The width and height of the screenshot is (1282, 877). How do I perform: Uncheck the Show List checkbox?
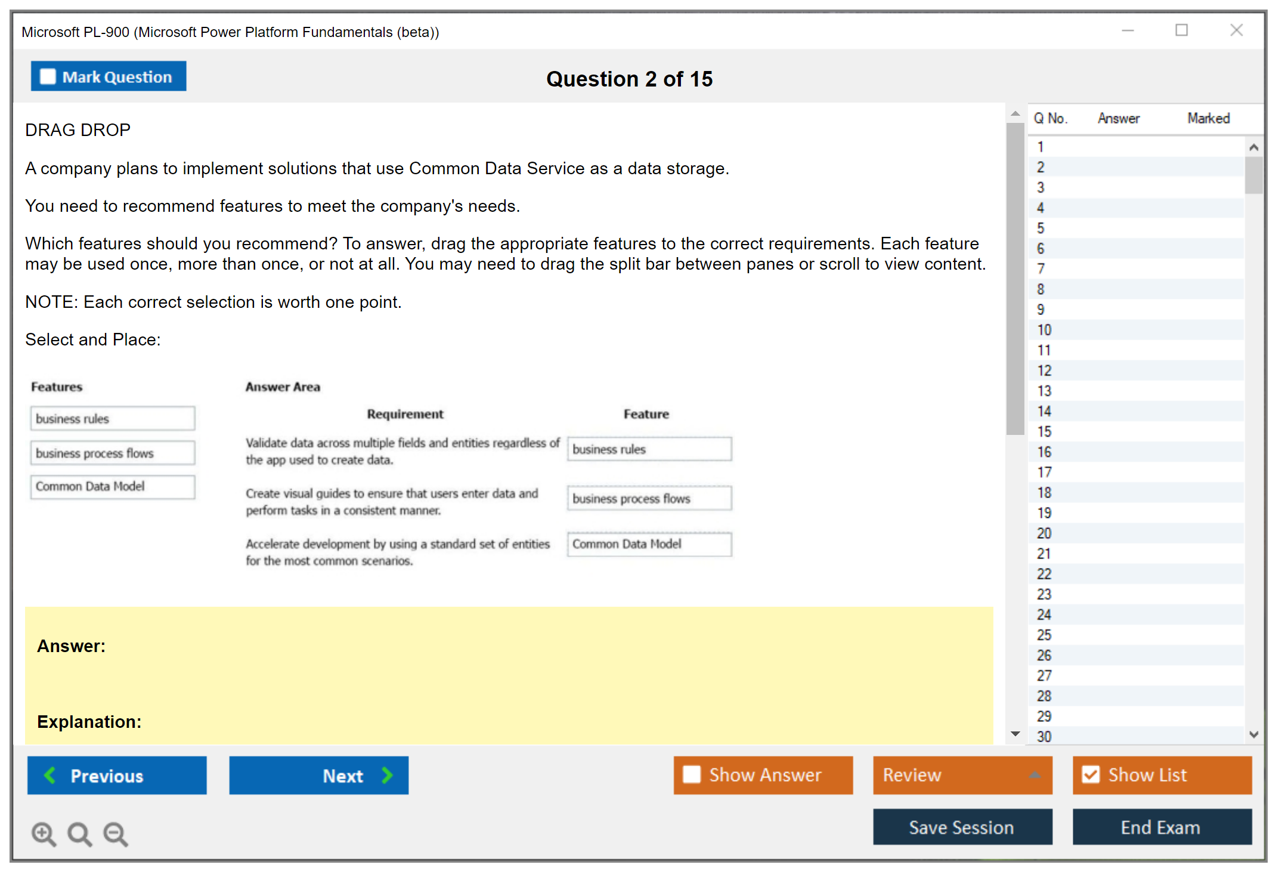(1091, 774)
